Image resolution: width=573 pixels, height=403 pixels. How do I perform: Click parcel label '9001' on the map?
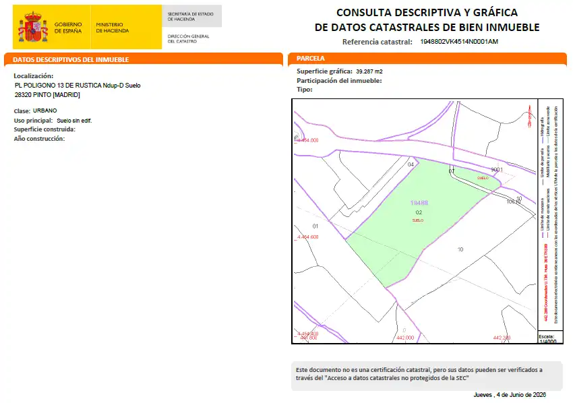pos(497,170)
